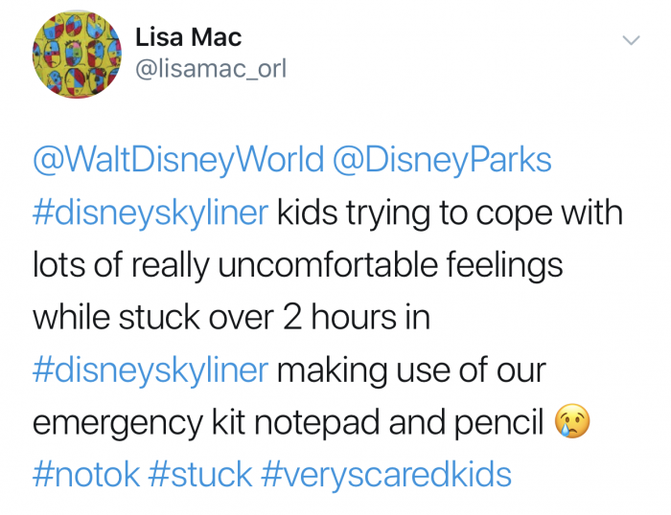Open the tweet options chevron menu
The width and height of the screenshot is (671, 515).
(x=631, y=40)
